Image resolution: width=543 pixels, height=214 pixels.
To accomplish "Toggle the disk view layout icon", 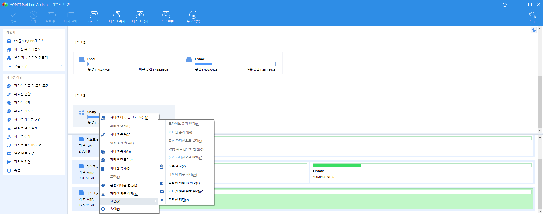I will click(534, 30).
